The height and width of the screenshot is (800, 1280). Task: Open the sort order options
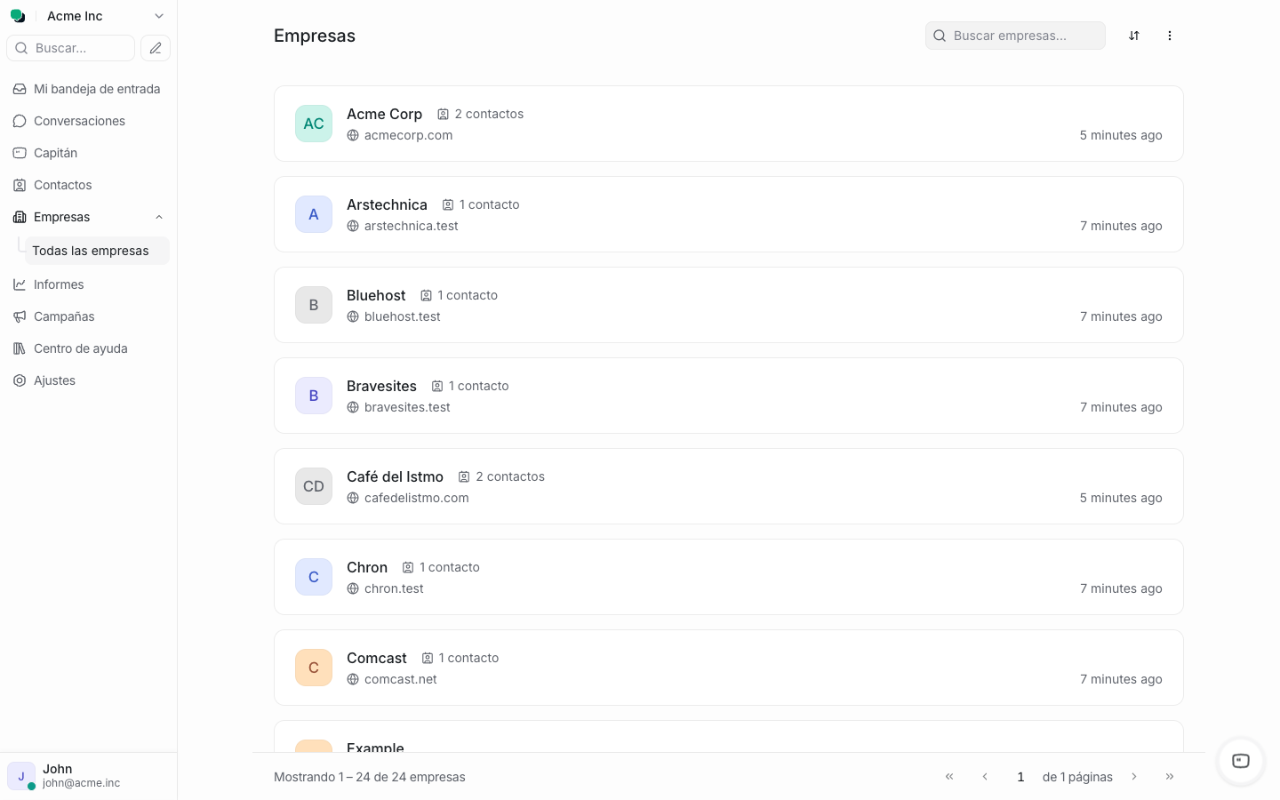[1134, 36]
